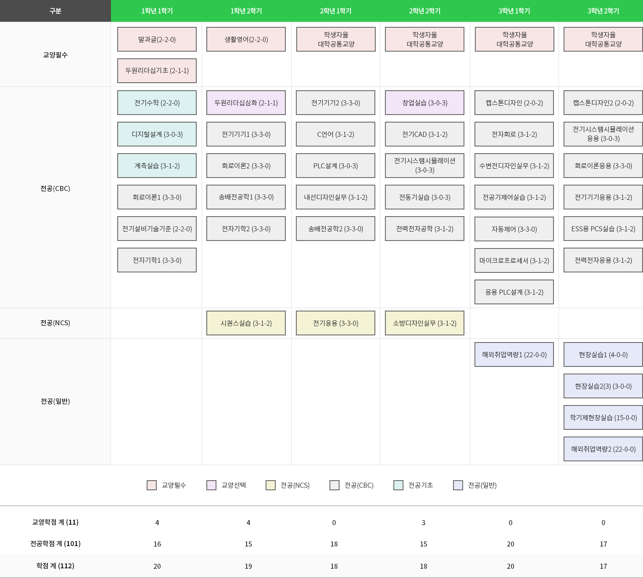
Task: Click the 교양선택 legend color swatch
Action: 211,485
